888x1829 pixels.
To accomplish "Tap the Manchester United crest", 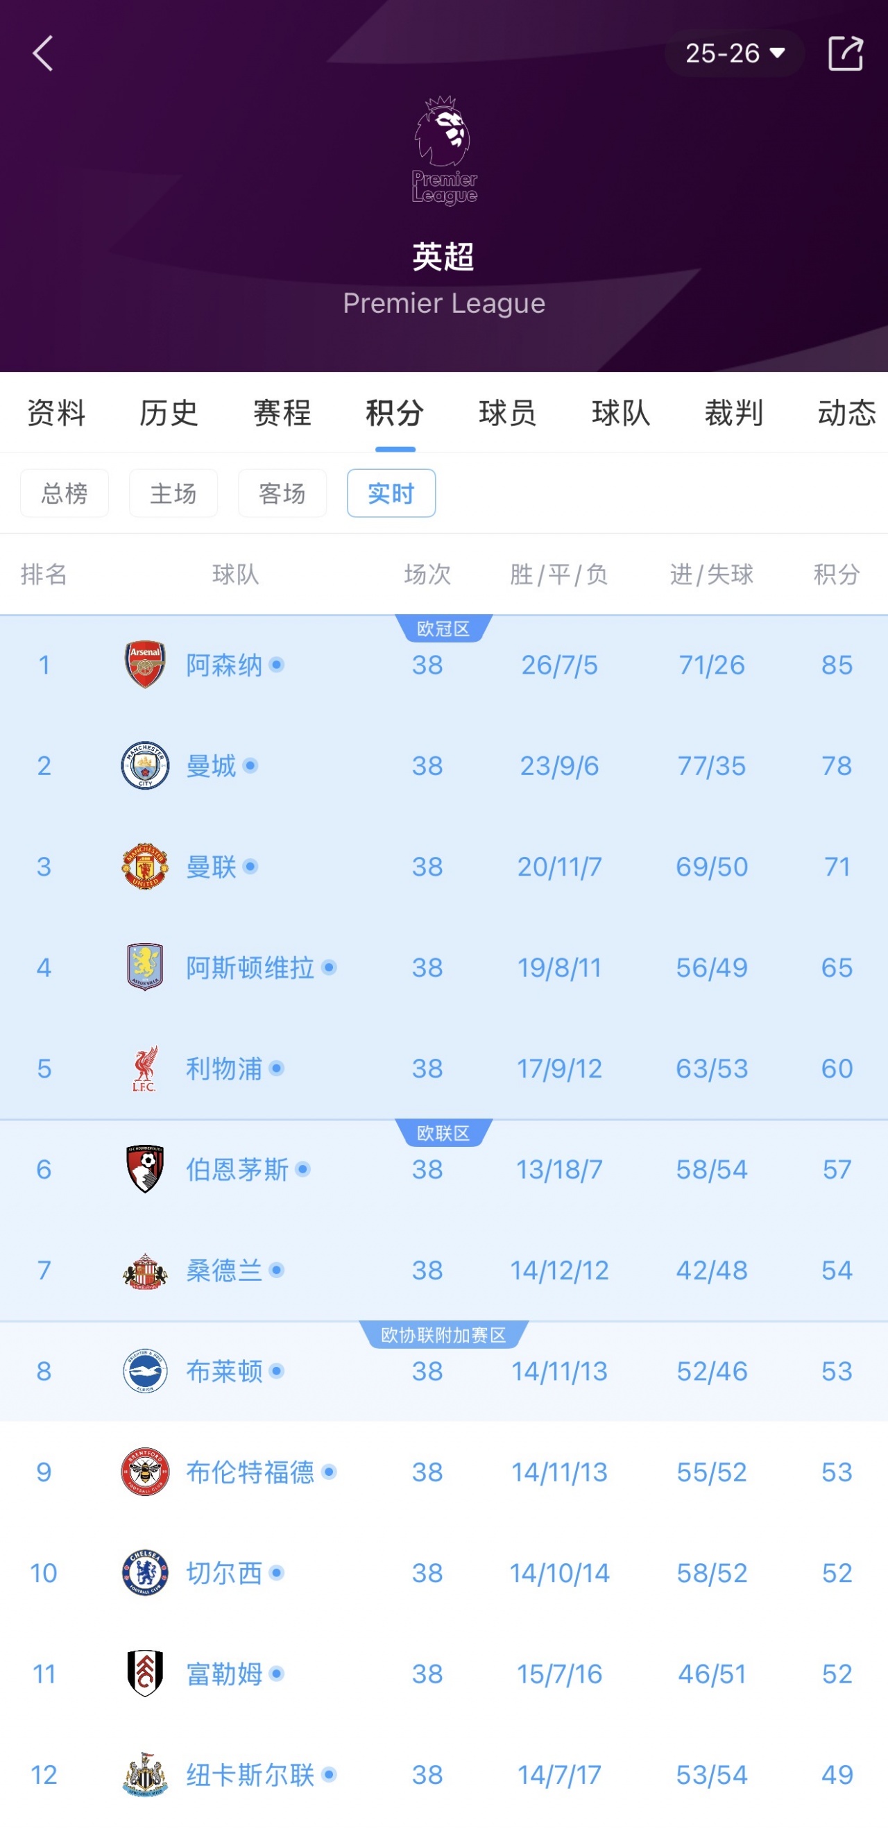I will point(145,866).
